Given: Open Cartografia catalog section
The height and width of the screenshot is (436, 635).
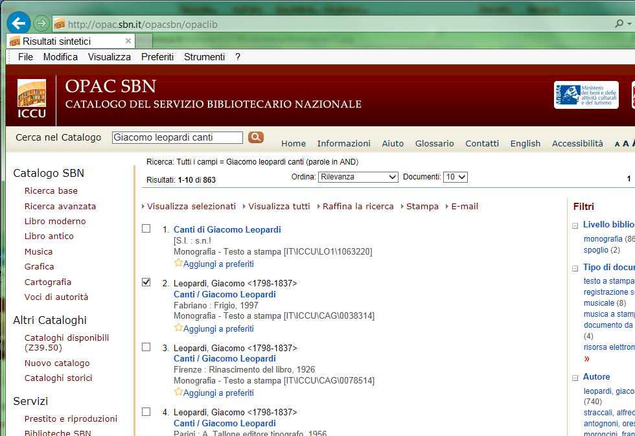Looking at the screenshot, I should [48, 282].
